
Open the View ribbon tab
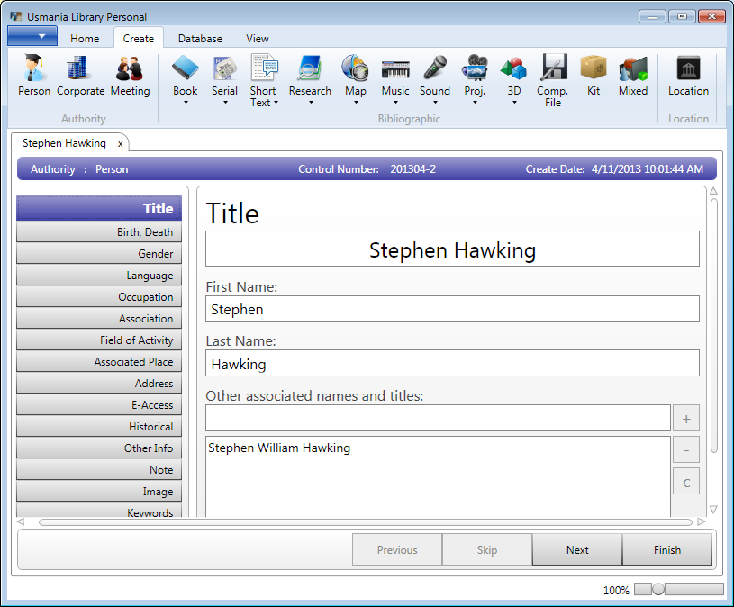pyautogui.click(x=258, y=39)
